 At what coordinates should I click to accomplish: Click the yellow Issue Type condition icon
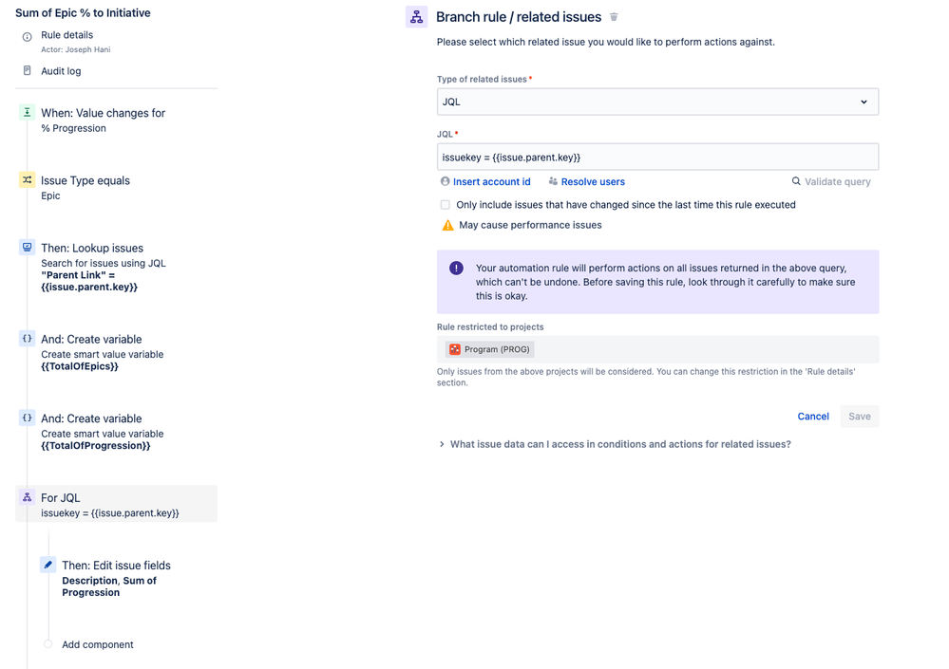28,179
